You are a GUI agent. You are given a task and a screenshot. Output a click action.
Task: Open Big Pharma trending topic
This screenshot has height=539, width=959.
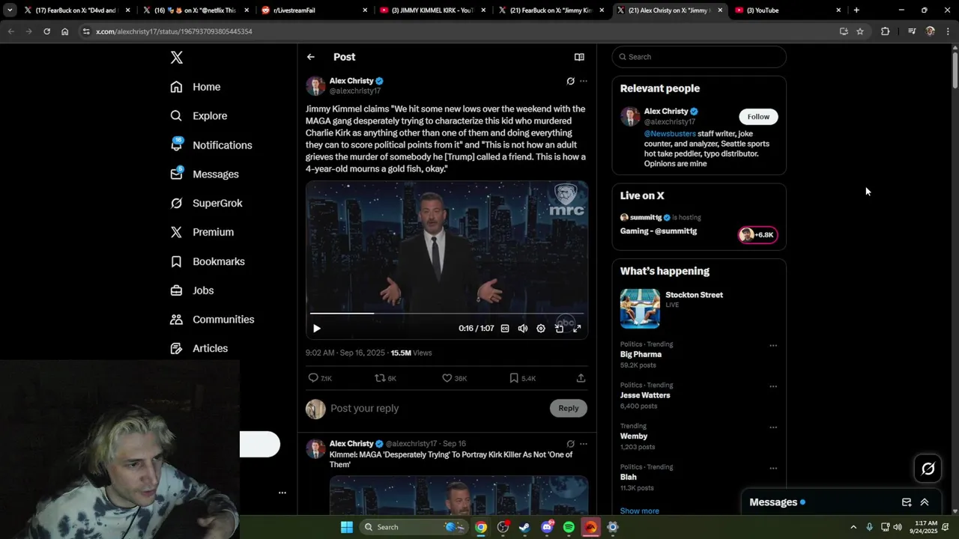[641, 354]
